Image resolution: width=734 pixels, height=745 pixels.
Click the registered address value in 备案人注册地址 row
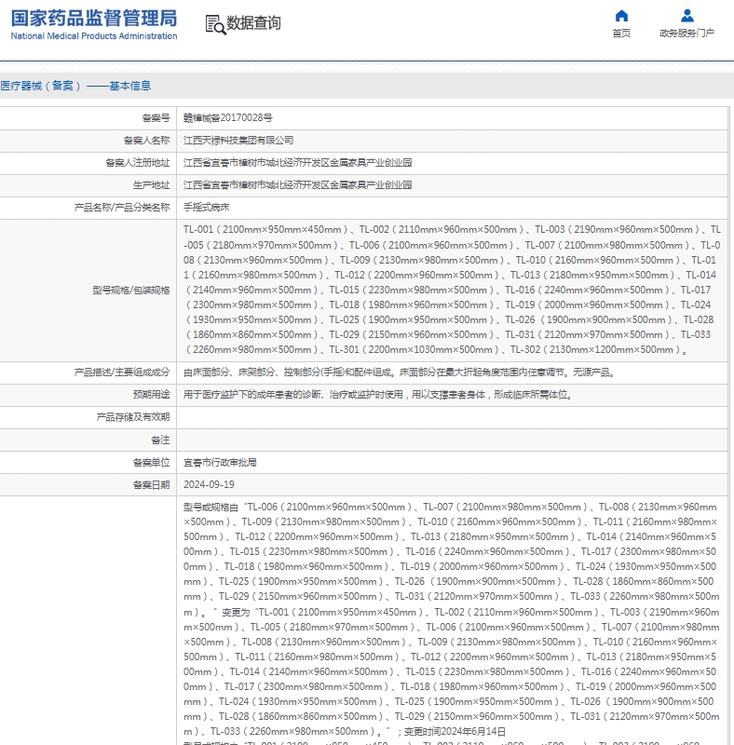[x=297, y=162]
